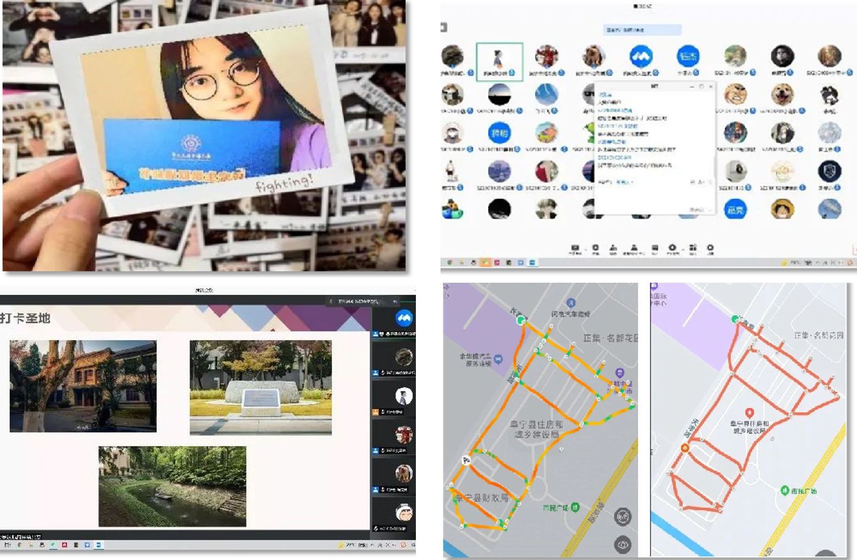The height and width of the screenshot is (560, 857).
Task: Select the green-outlined participant tile in the meeting grid
Action: point(499,61)
